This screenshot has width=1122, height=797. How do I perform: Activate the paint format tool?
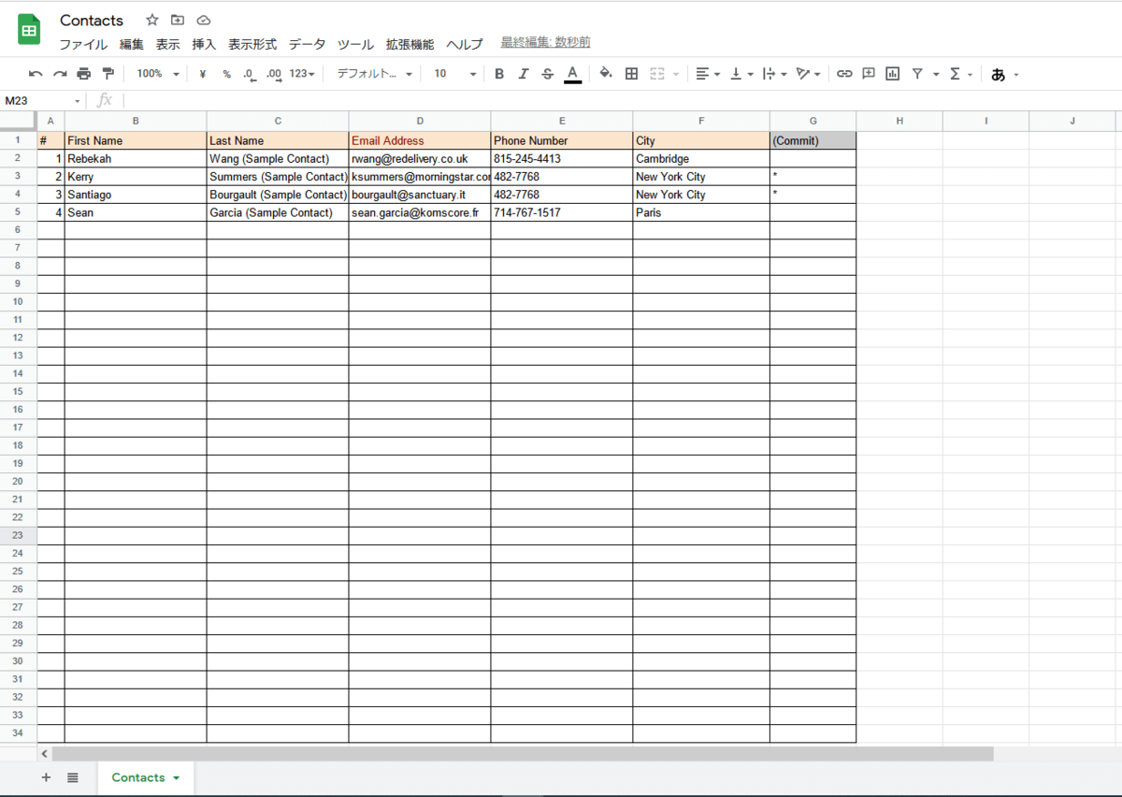tap(108, 74)
